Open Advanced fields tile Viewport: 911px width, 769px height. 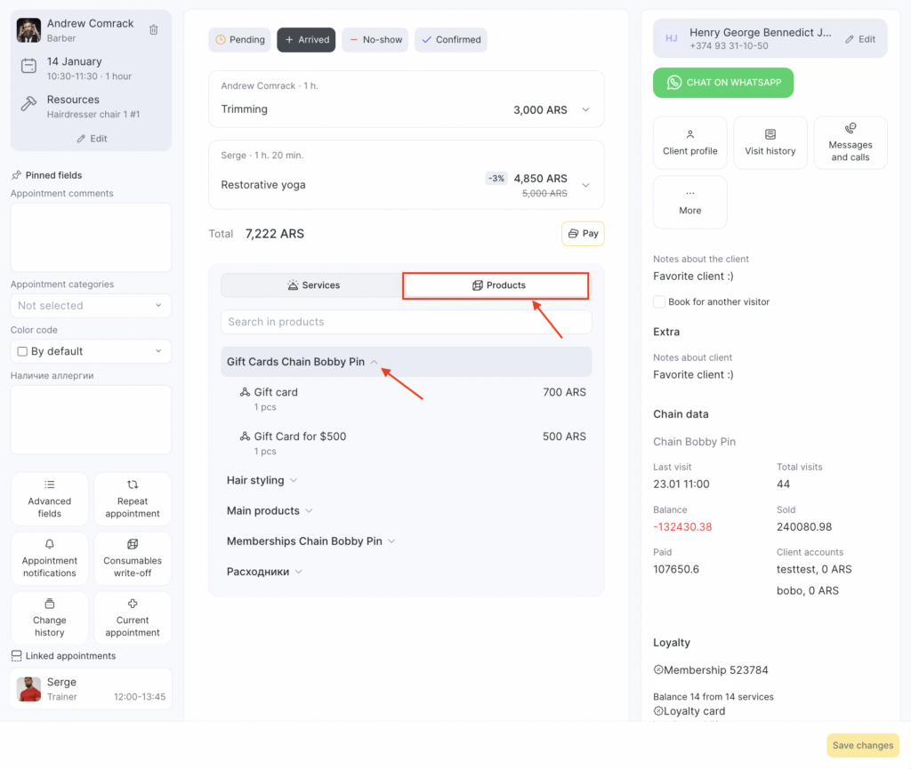point(50,499)
